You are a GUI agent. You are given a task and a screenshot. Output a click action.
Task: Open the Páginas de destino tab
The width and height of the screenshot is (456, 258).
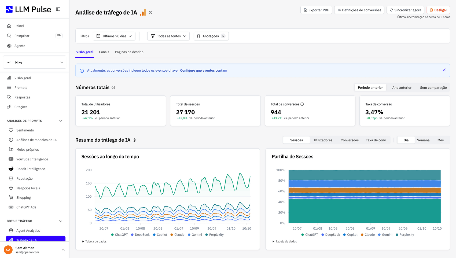click(x=129, y=52)
